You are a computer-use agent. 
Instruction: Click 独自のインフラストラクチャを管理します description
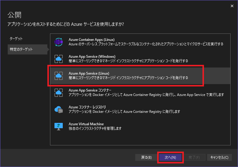(95, 129)
